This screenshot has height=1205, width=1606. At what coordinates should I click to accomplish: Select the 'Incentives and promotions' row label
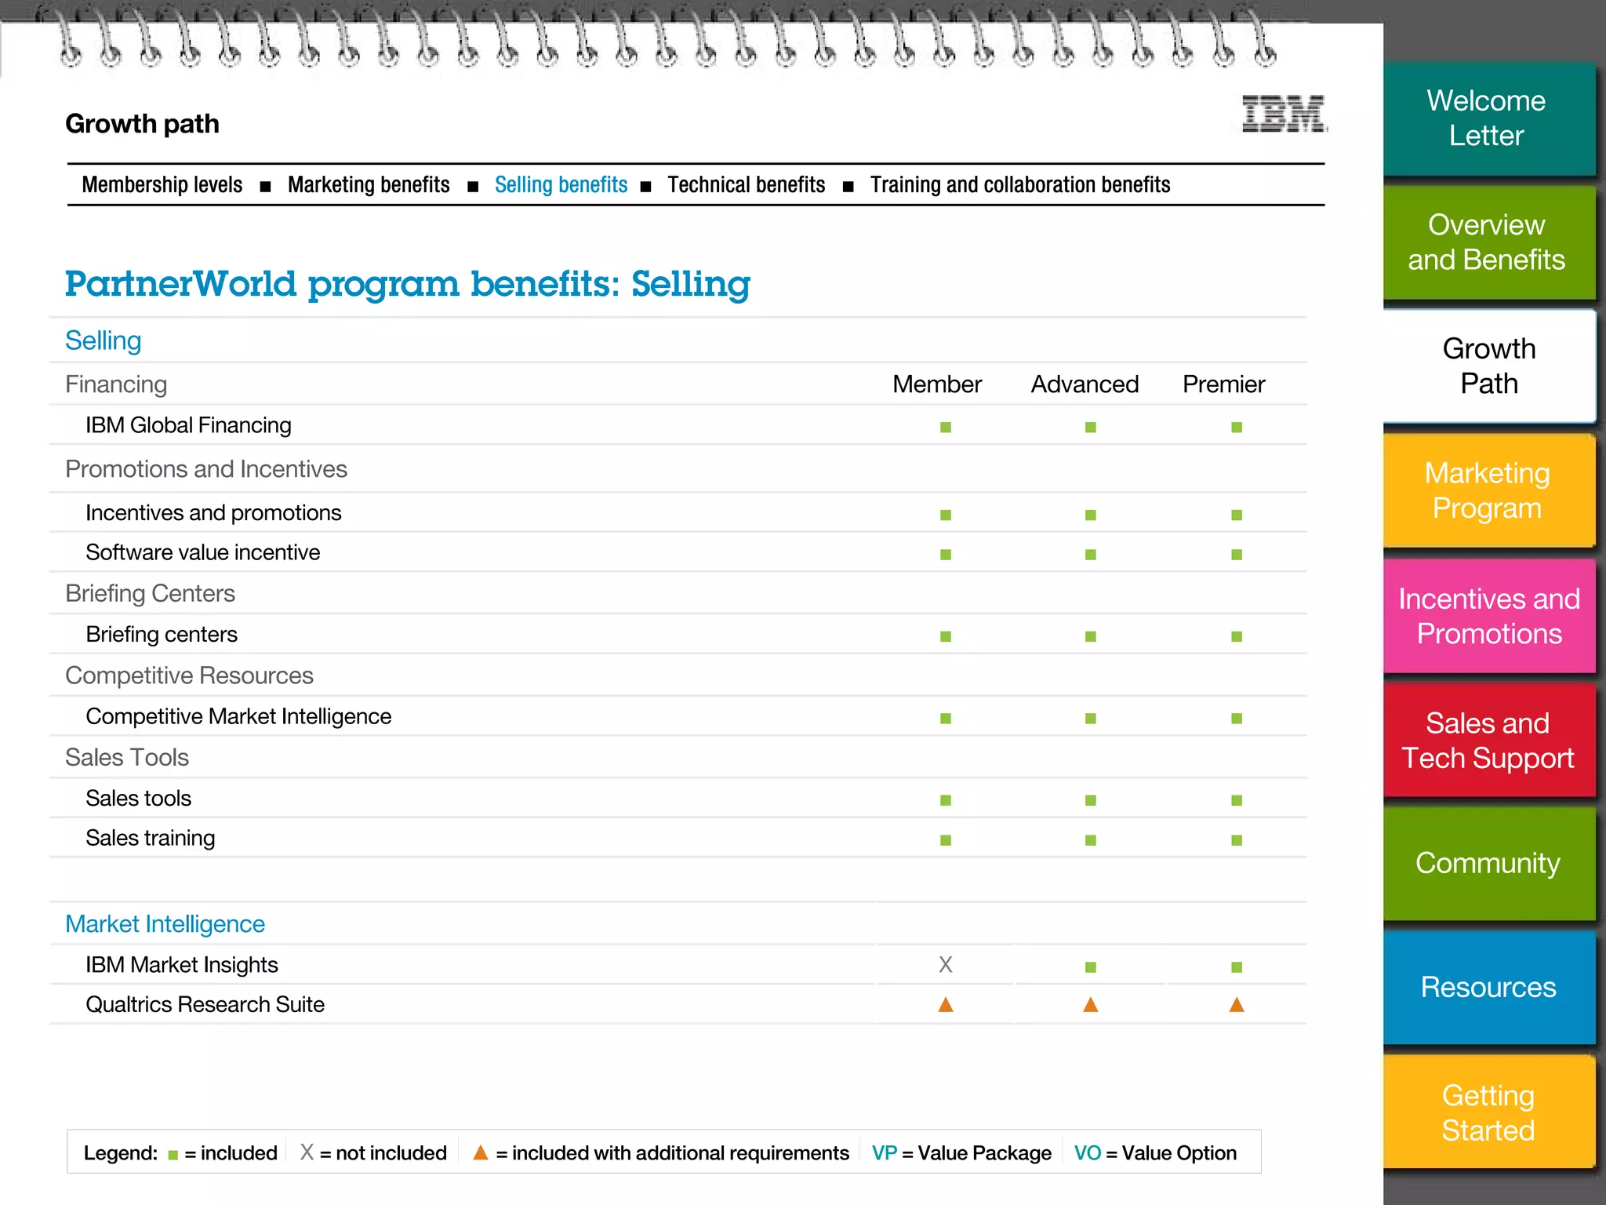pyautogui.click(x=213, y=513)
